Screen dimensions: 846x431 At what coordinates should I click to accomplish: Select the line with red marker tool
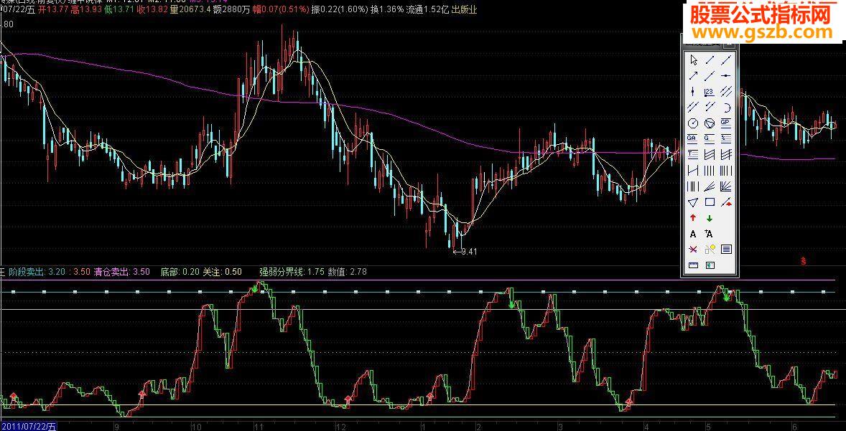point(725,202)
